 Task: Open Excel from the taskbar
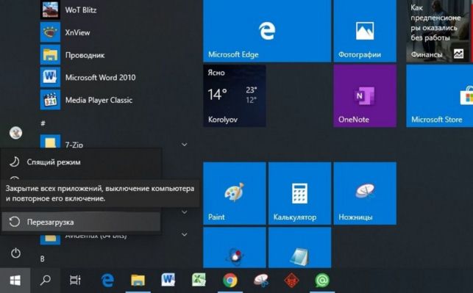(x=199, y=281)
